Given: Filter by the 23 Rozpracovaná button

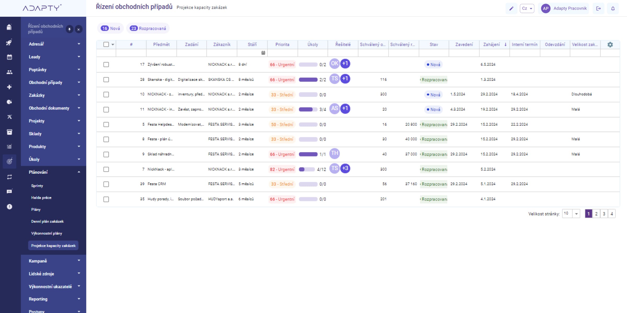Looking at the screenshot, I should pyautogui.click(x=148, y=28).
